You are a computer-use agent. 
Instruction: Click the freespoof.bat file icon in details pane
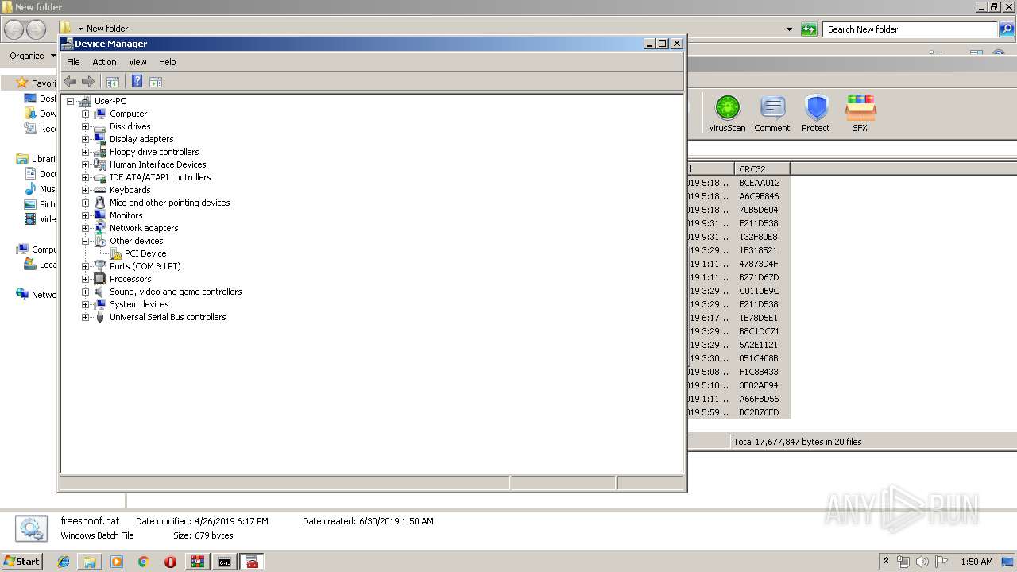coord(31,528)
